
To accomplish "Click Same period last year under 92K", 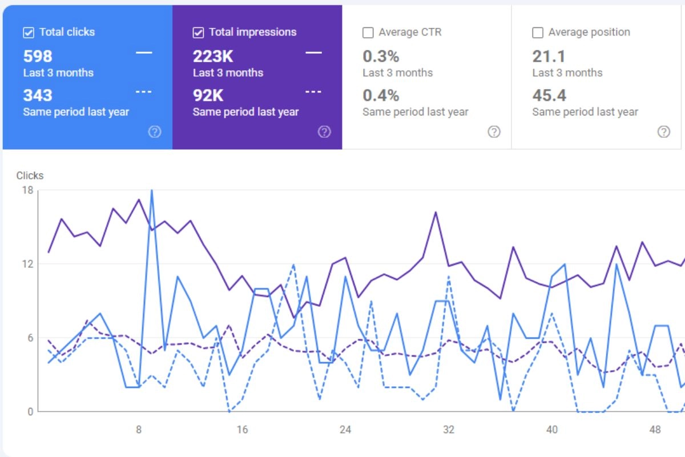I will coord(246,112).
